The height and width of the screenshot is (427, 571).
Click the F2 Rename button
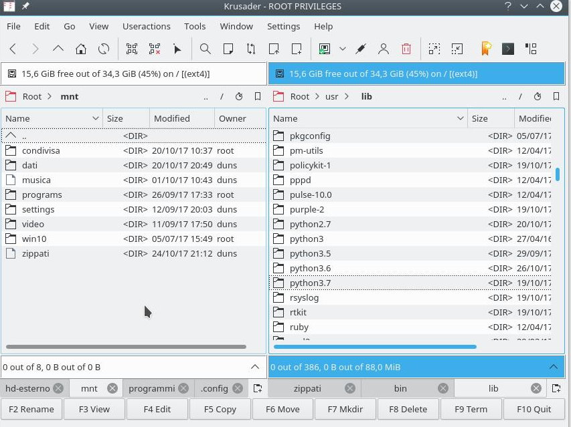pos(31,409)
